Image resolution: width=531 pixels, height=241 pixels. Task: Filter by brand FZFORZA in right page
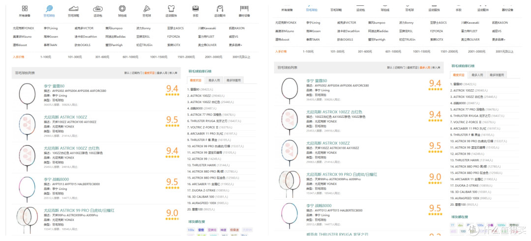pos(437,31)
